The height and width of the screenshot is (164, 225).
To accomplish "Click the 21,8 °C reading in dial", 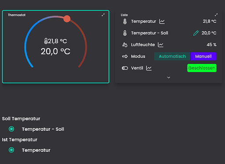I will pos(57,41).
